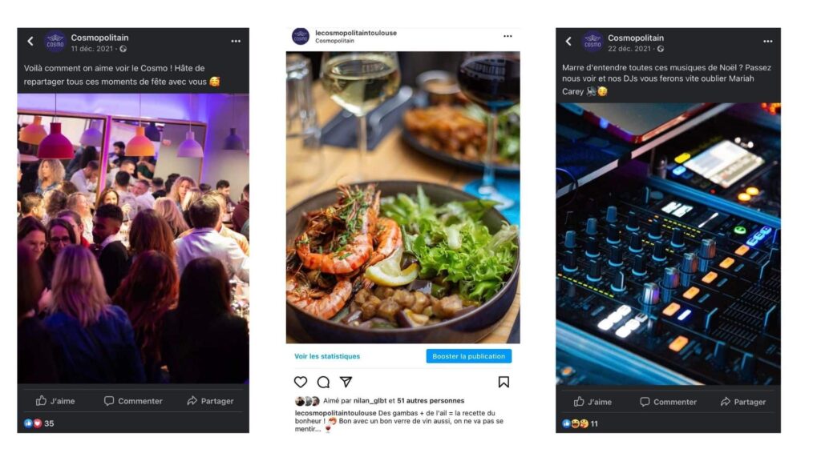Open the gambas dish photo
The image size is (821, 461).
402,197
